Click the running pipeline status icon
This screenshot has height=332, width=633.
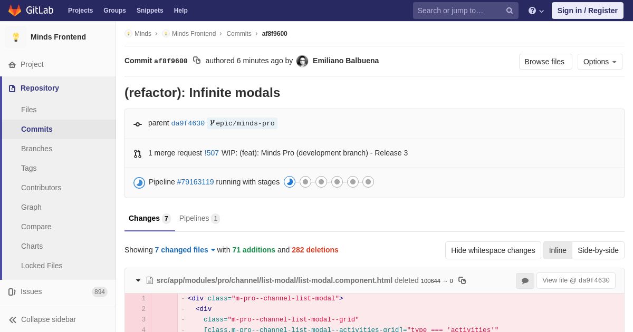pyautogui.click(x=139, y=182)
